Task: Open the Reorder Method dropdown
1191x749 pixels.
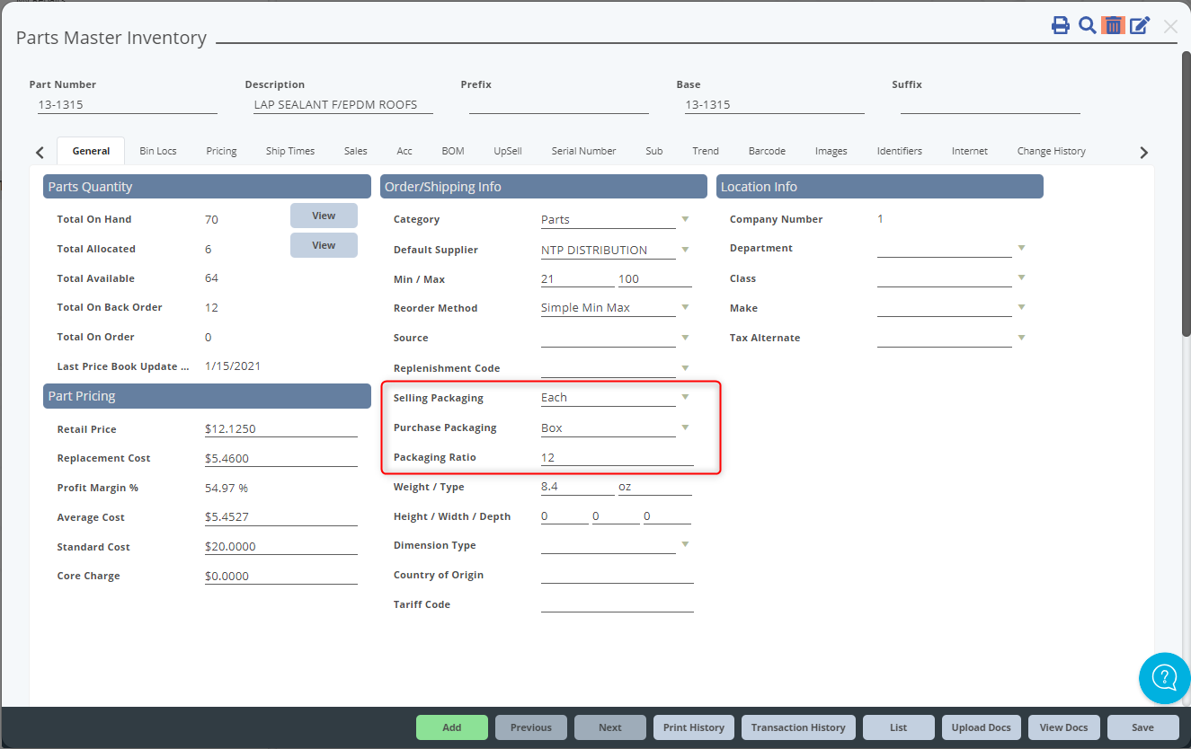Action: coord(685,307)
